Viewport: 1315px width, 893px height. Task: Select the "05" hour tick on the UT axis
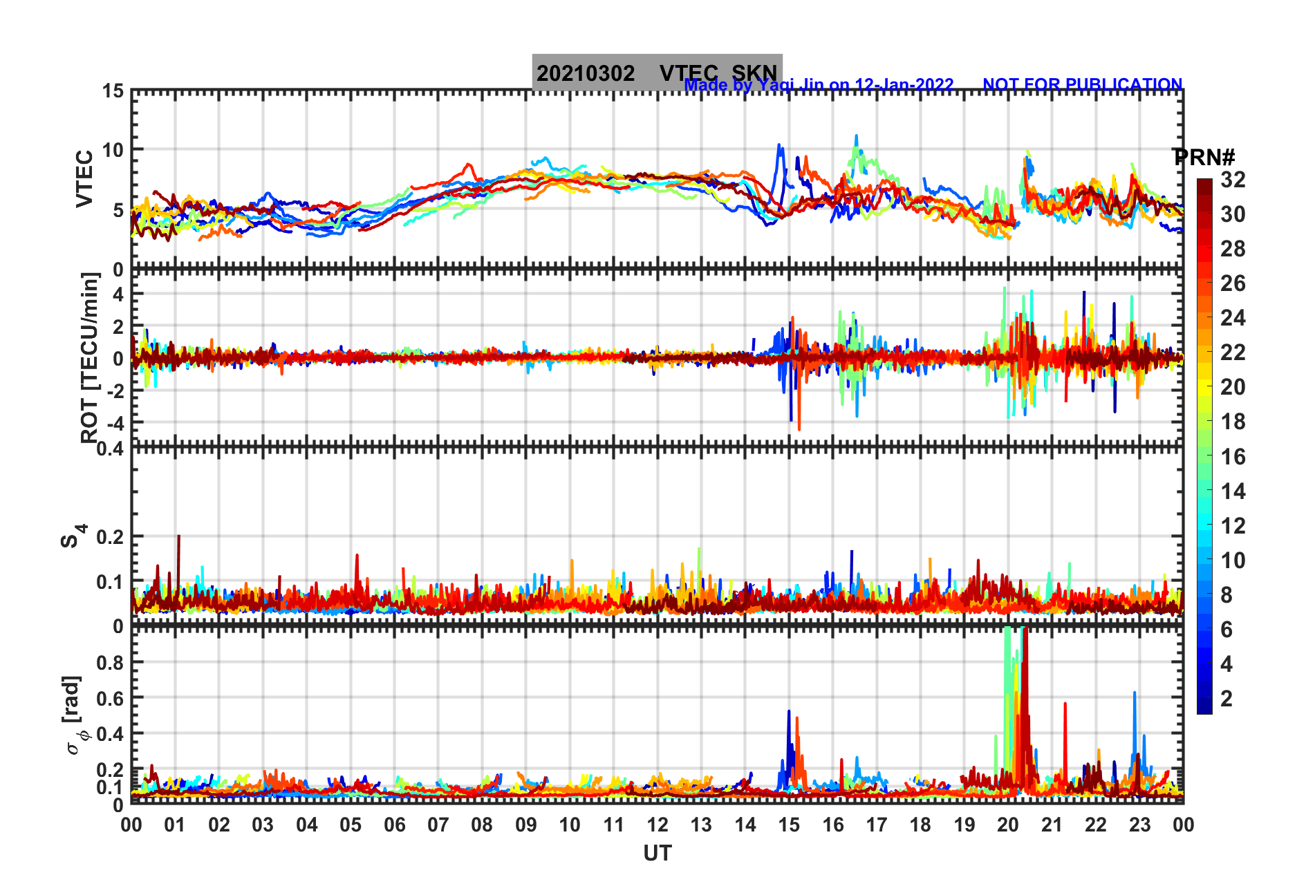pyautogui.click(x=351, y=825)
